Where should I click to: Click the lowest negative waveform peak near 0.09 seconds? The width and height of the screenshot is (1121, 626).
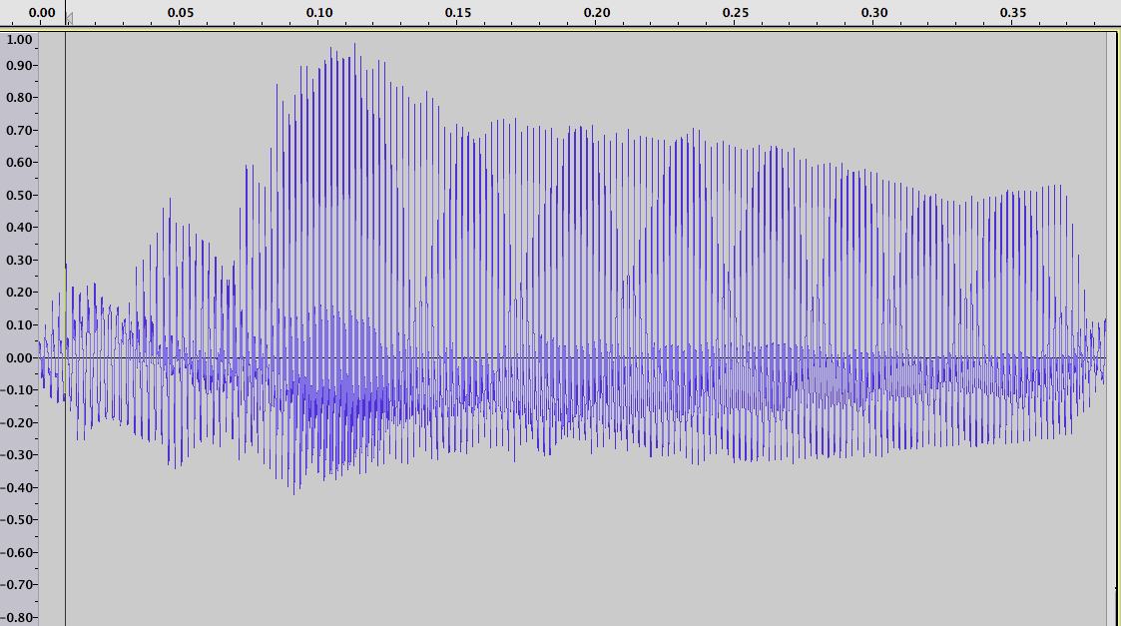(293, 491)
